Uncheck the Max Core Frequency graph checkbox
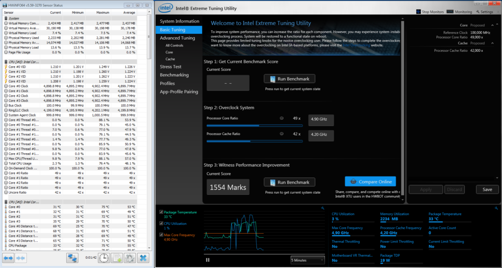Viewport: 502px width, 268px height. coord(161,235)
